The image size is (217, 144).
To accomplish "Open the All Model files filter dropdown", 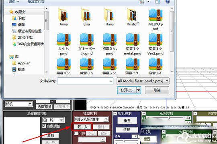I will (143, 81).
